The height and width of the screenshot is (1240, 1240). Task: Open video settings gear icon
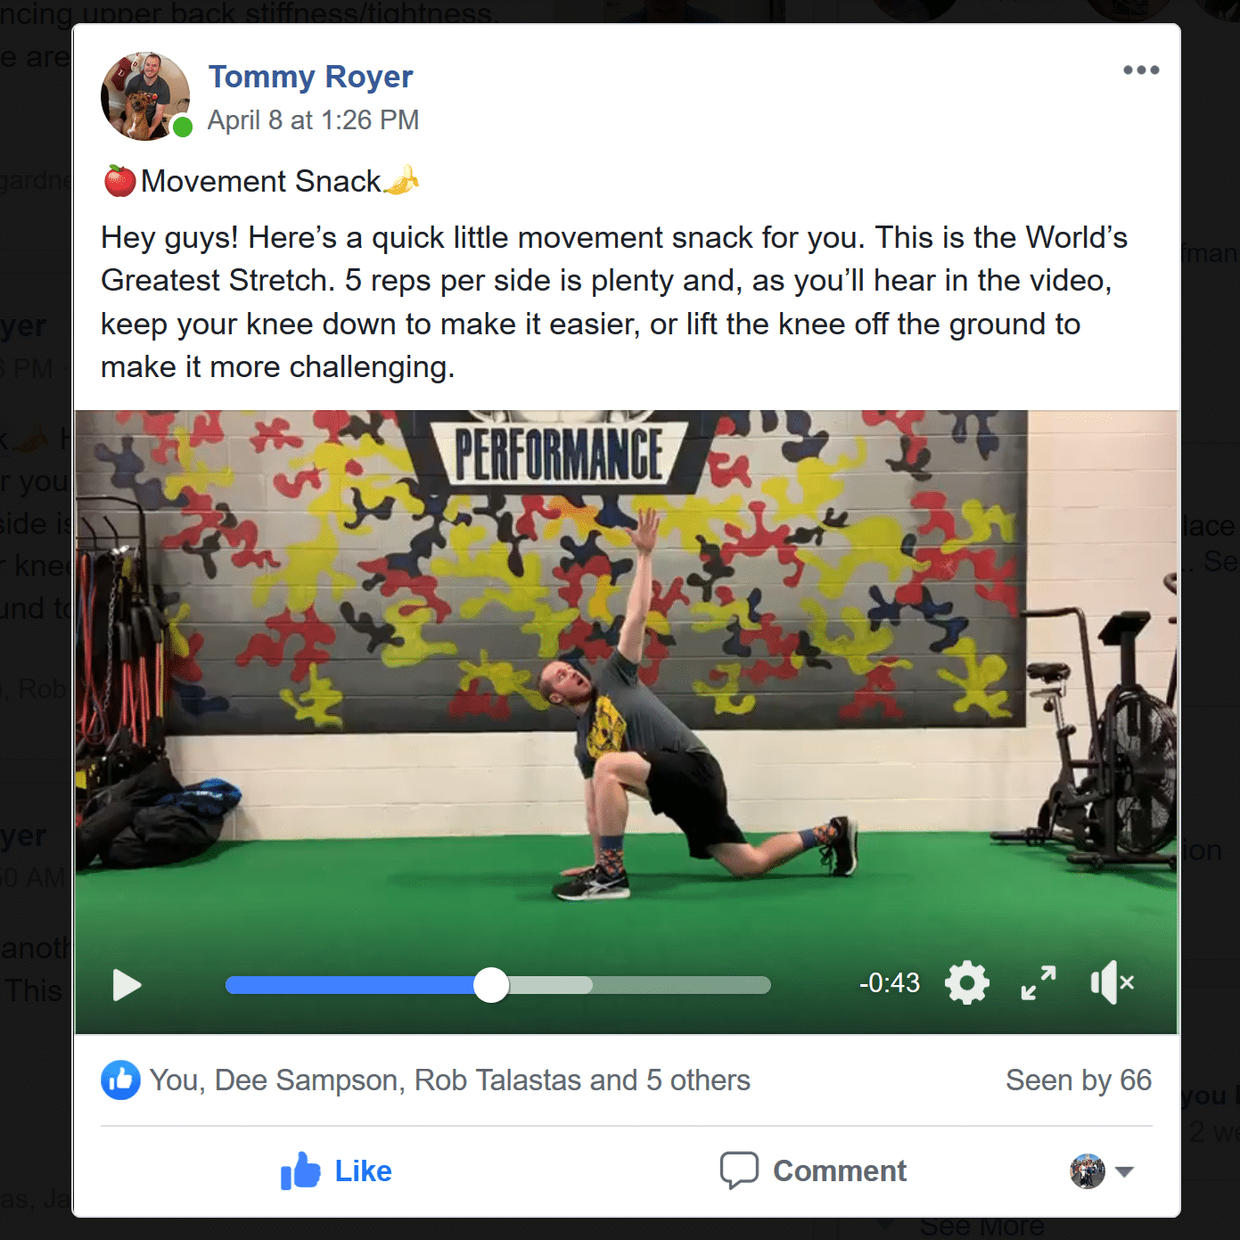click(967, 983)
